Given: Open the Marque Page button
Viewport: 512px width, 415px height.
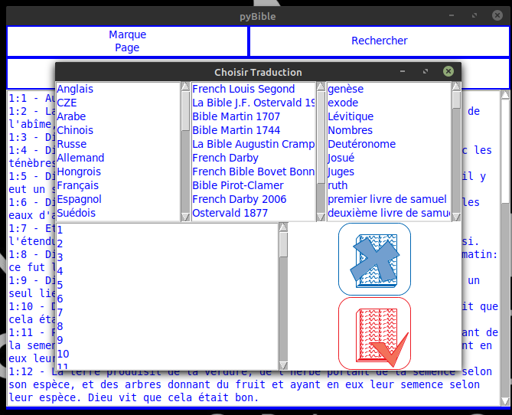Looking at the screenshot, I should (x=127, y=41).
